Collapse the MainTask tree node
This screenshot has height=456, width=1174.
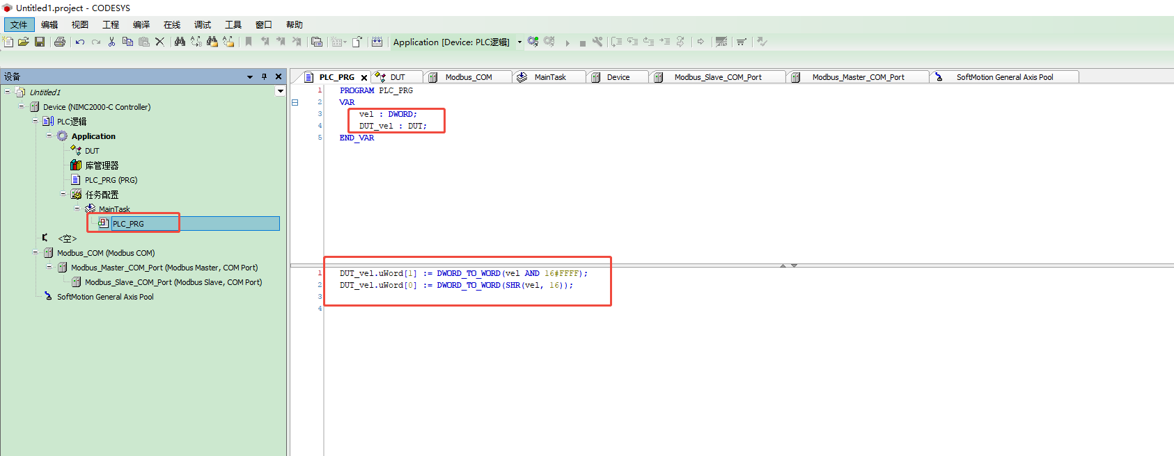click(77, 208)
